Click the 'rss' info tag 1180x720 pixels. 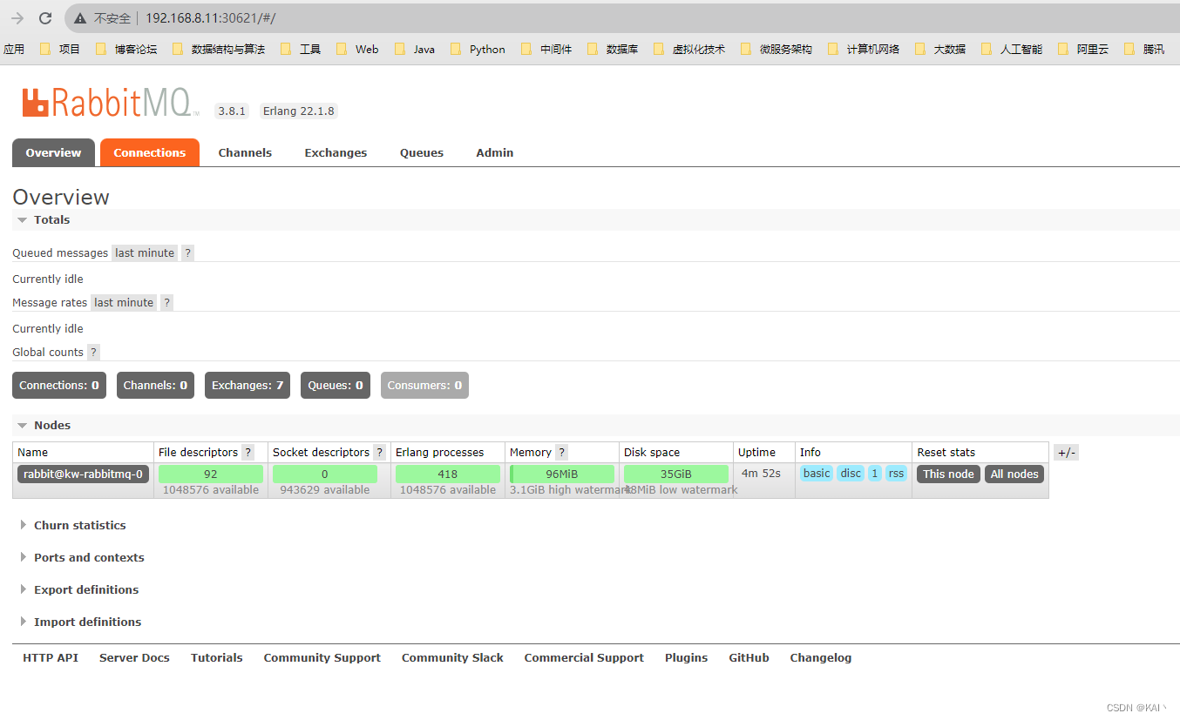(896, 474)
